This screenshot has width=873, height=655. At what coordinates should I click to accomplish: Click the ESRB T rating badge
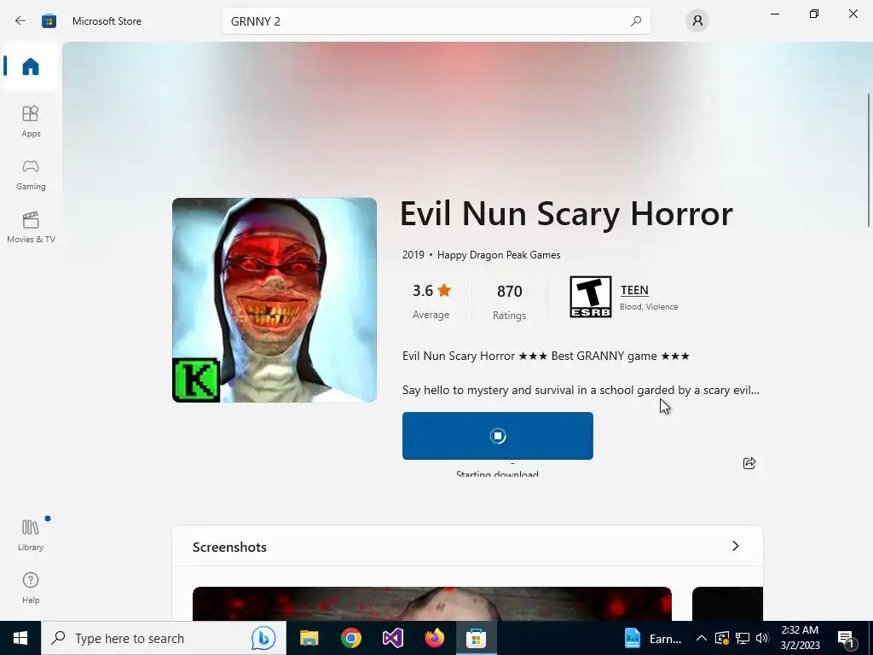(x=590, y=297)
